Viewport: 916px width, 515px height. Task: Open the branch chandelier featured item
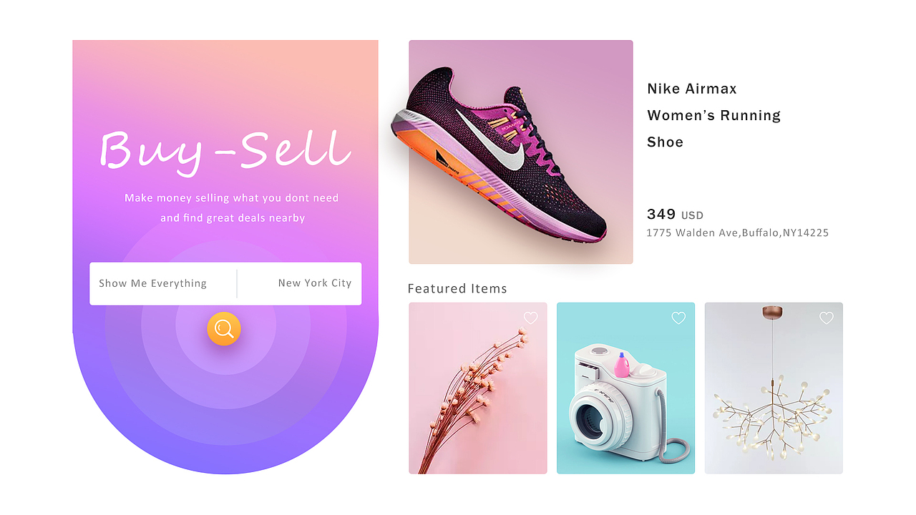[x=774, y=388]
